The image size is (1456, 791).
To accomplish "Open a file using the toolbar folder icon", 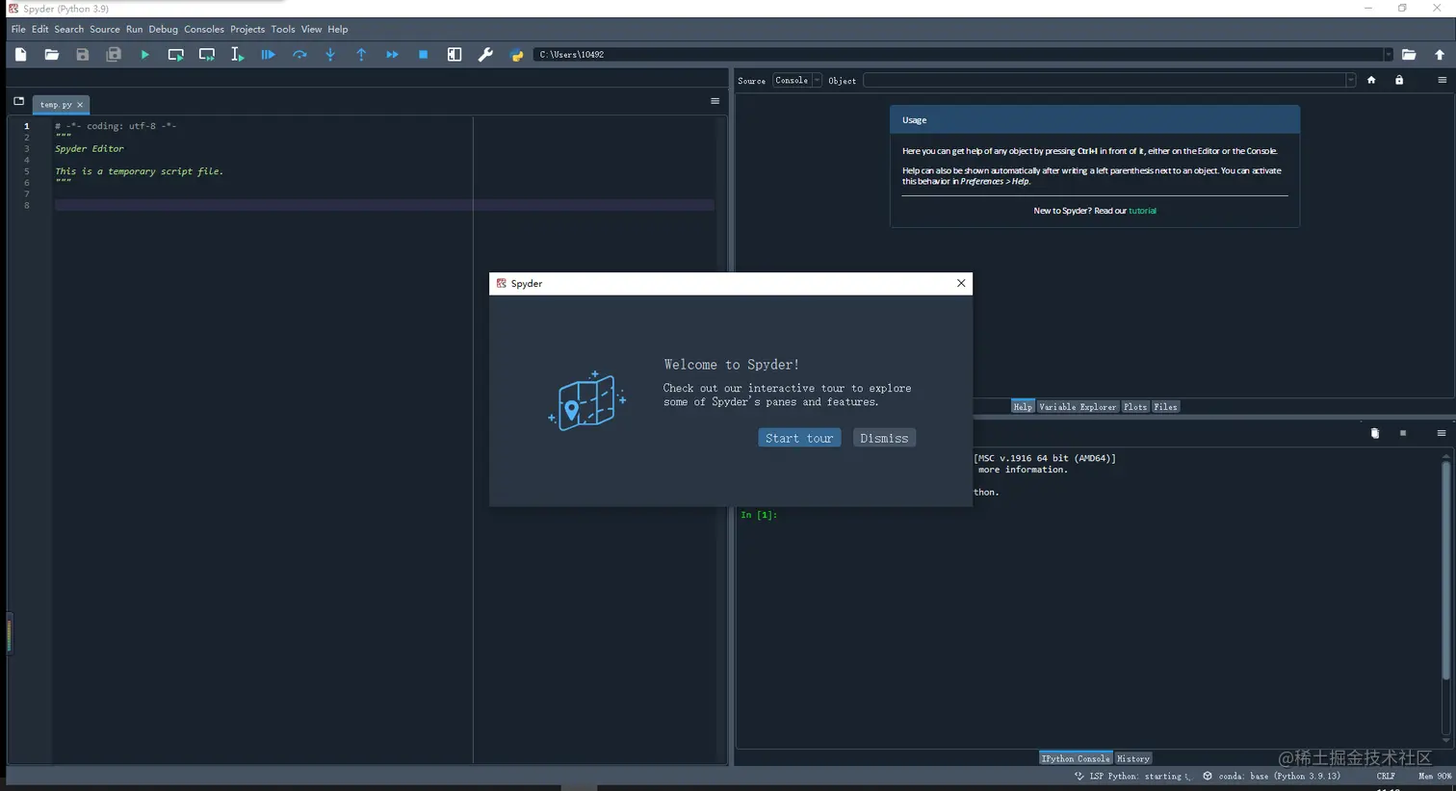I will [x=52, y=55].
